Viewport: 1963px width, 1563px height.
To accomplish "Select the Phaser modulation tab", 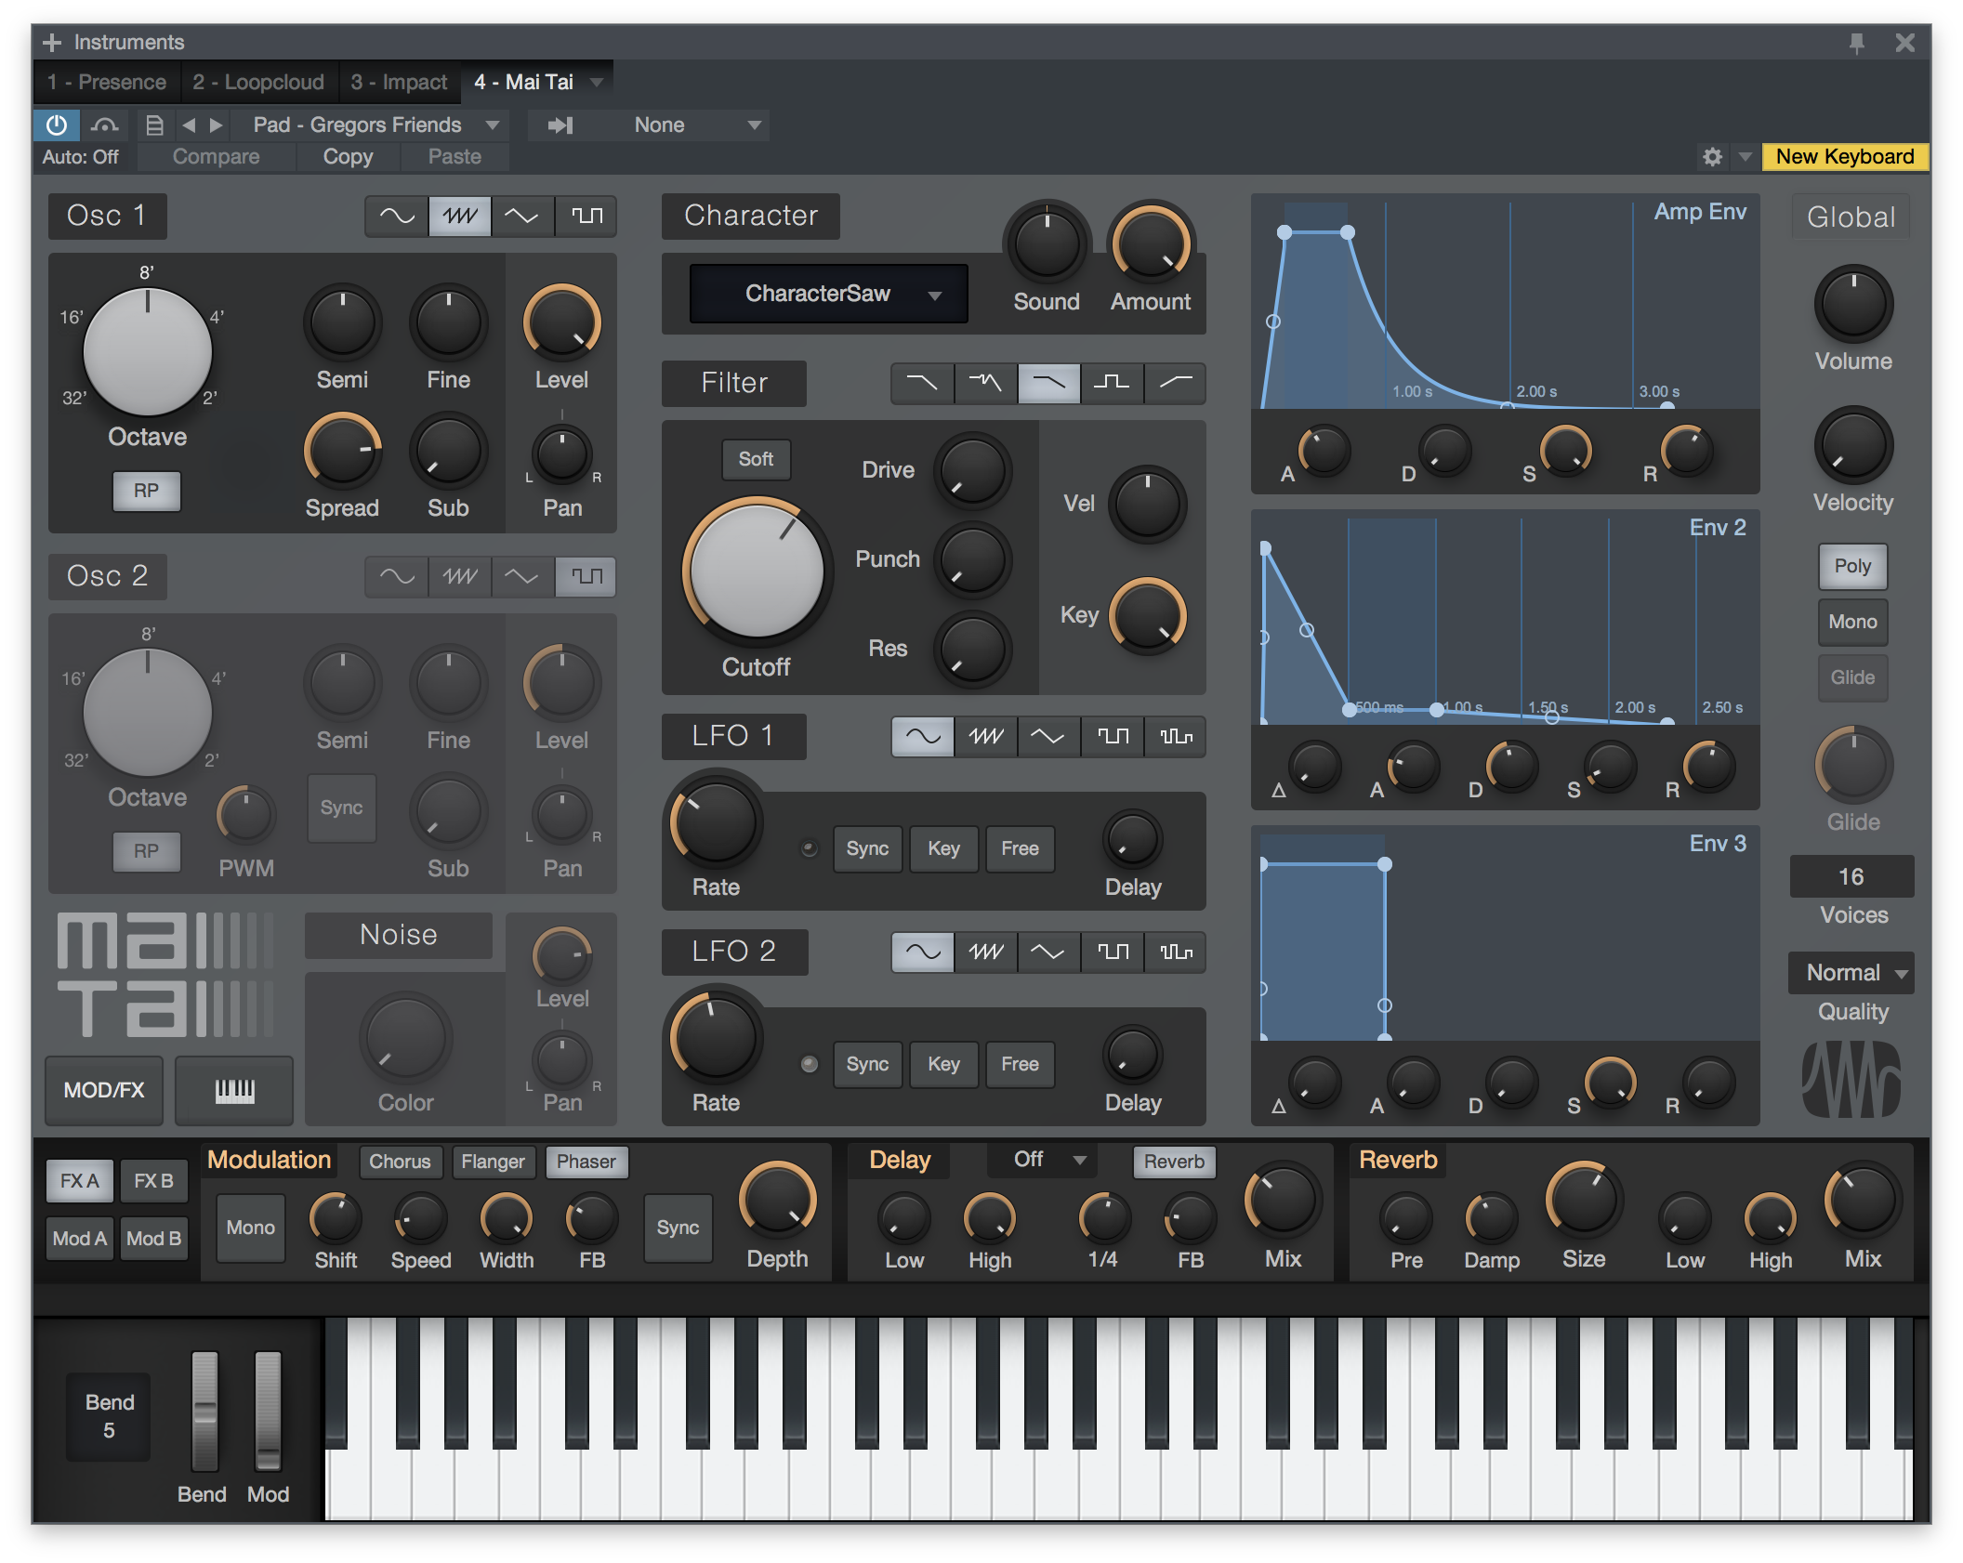I will point(586,1162).
